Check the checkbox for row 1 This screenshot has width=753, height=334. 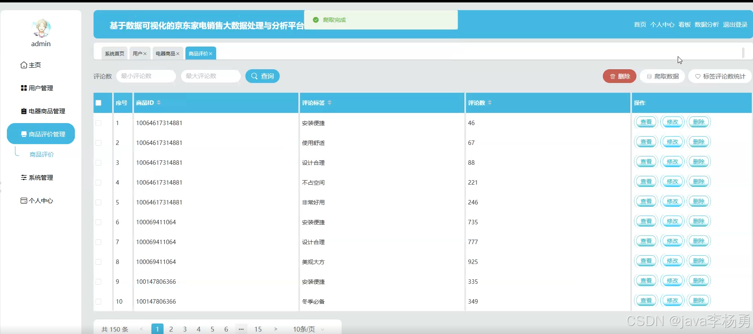98,123
